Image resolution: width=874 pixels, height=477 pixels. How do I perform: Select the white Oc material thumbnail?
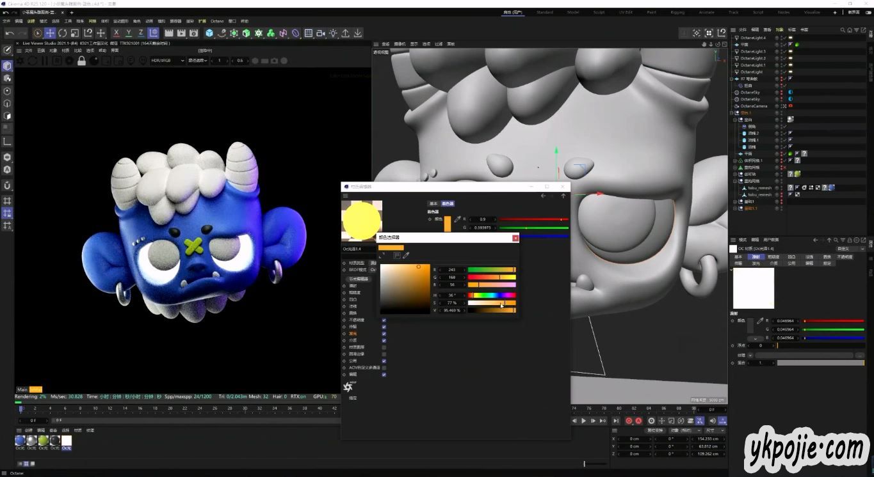click(x=67, y=441)
